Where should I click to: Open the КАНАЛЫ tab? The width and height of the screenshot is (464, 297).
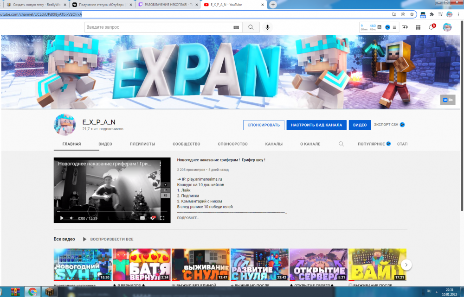tap(274, 144)
